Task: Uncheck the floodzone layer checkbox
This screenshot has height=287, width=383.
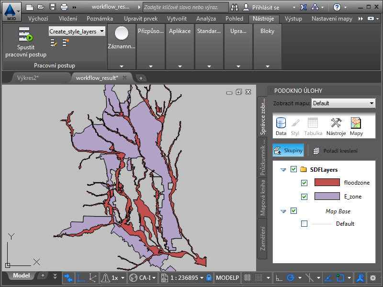Action: tap(304, 183)
